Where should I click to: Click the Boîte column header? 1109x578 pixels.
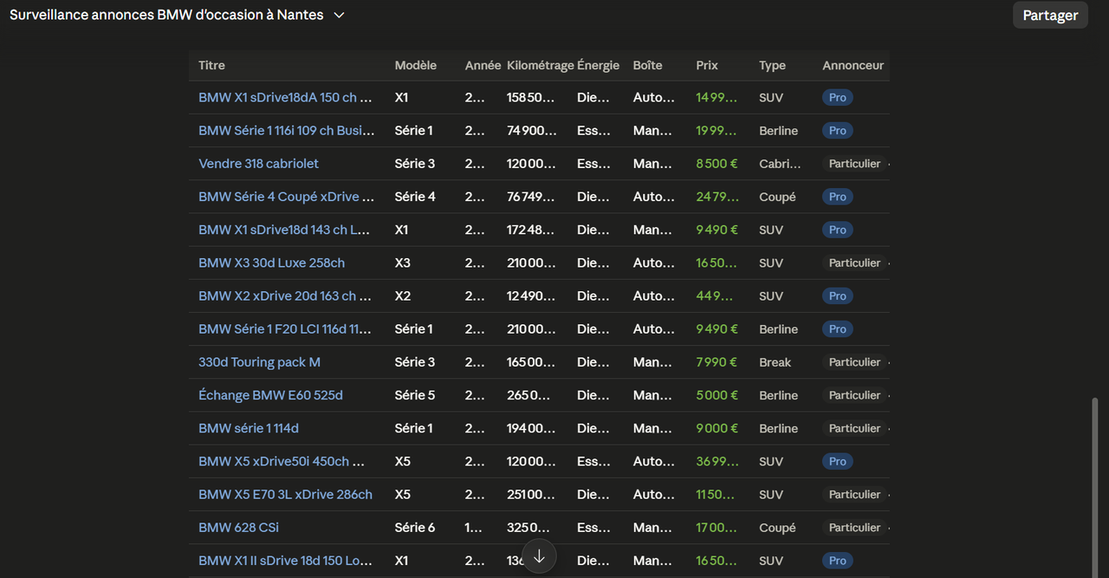(648, 65)
